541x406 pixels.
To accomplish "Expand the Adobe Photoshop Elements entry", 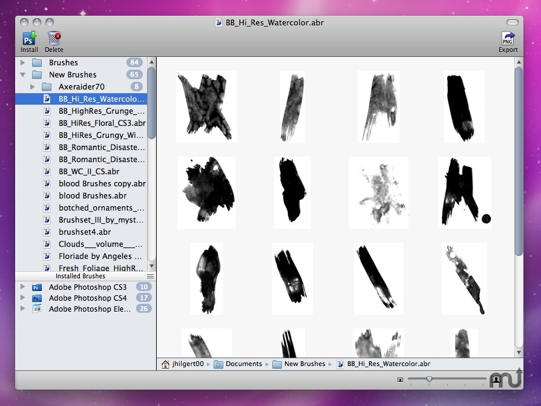I will click(x=23, y=309).
